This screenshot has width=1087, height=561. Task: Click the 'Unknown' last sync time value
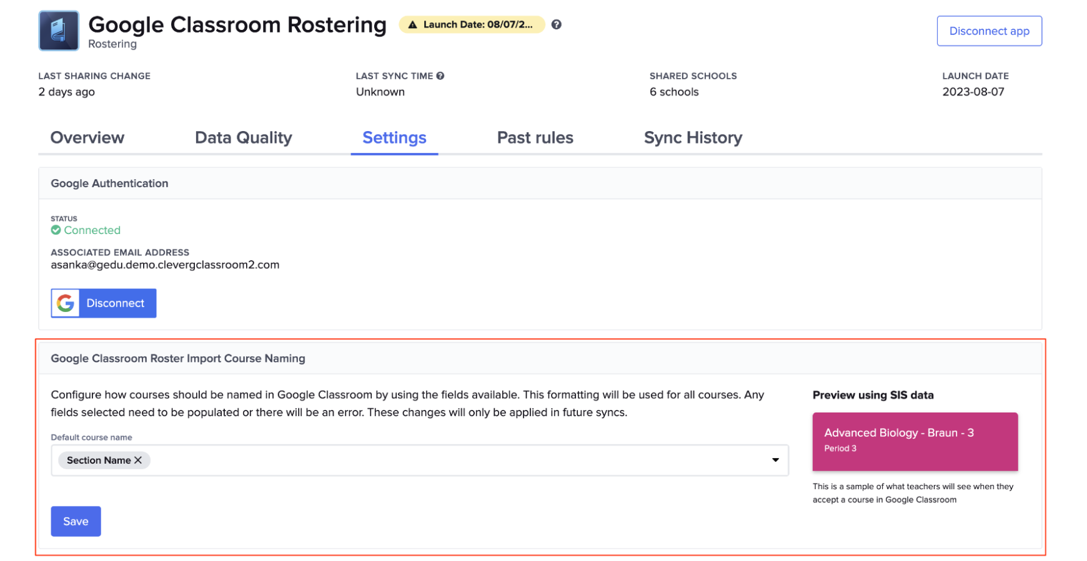pos(380,92)
